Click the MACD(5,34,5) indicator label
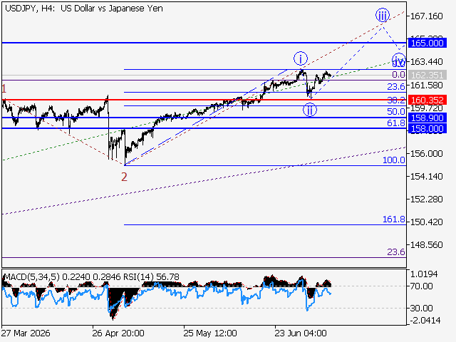 (x=31, y=276)
